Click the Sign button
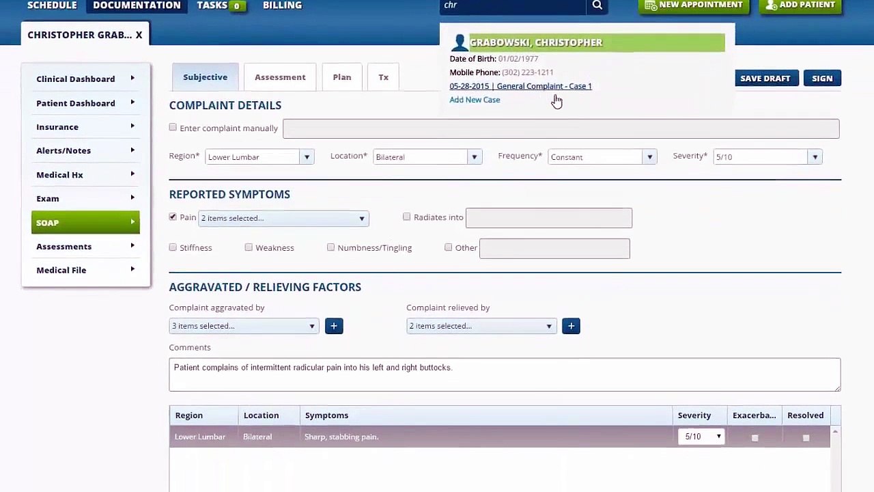The height and width of the screenshot is (492, 874). pos(822,79)
